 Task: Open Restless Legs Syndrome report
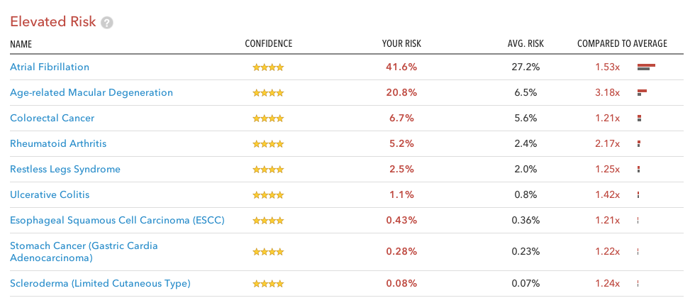(65, 169)
